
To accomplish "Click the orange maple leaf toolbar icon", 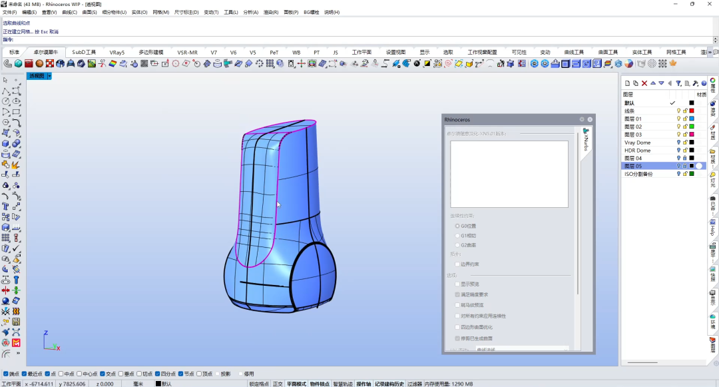I will 673,64.
